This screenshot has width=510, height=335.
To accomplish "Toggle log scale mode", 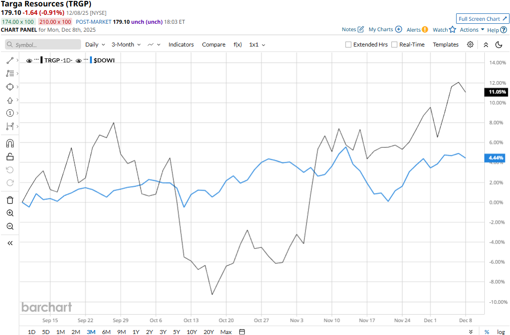I will pos(501,332).
